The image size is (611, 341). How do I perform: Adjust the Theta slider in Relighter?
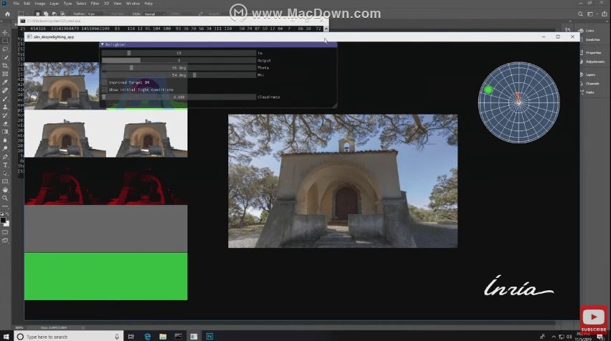click(x=179, y=68)
